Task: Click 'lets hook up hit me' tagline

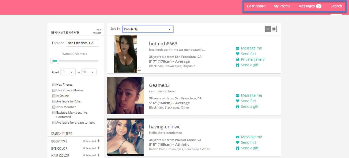Action: tap(178, 50)
